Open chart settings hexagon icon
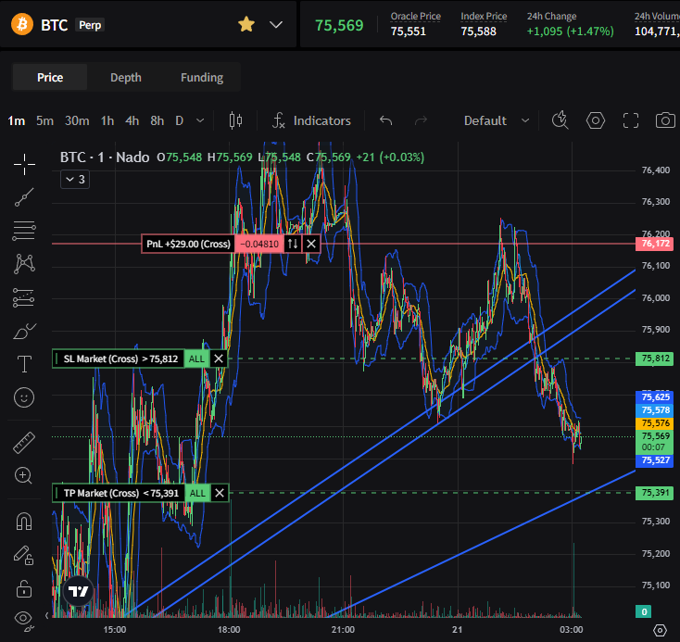Screen dimensions: 680x642 click(x=596, y=120)
